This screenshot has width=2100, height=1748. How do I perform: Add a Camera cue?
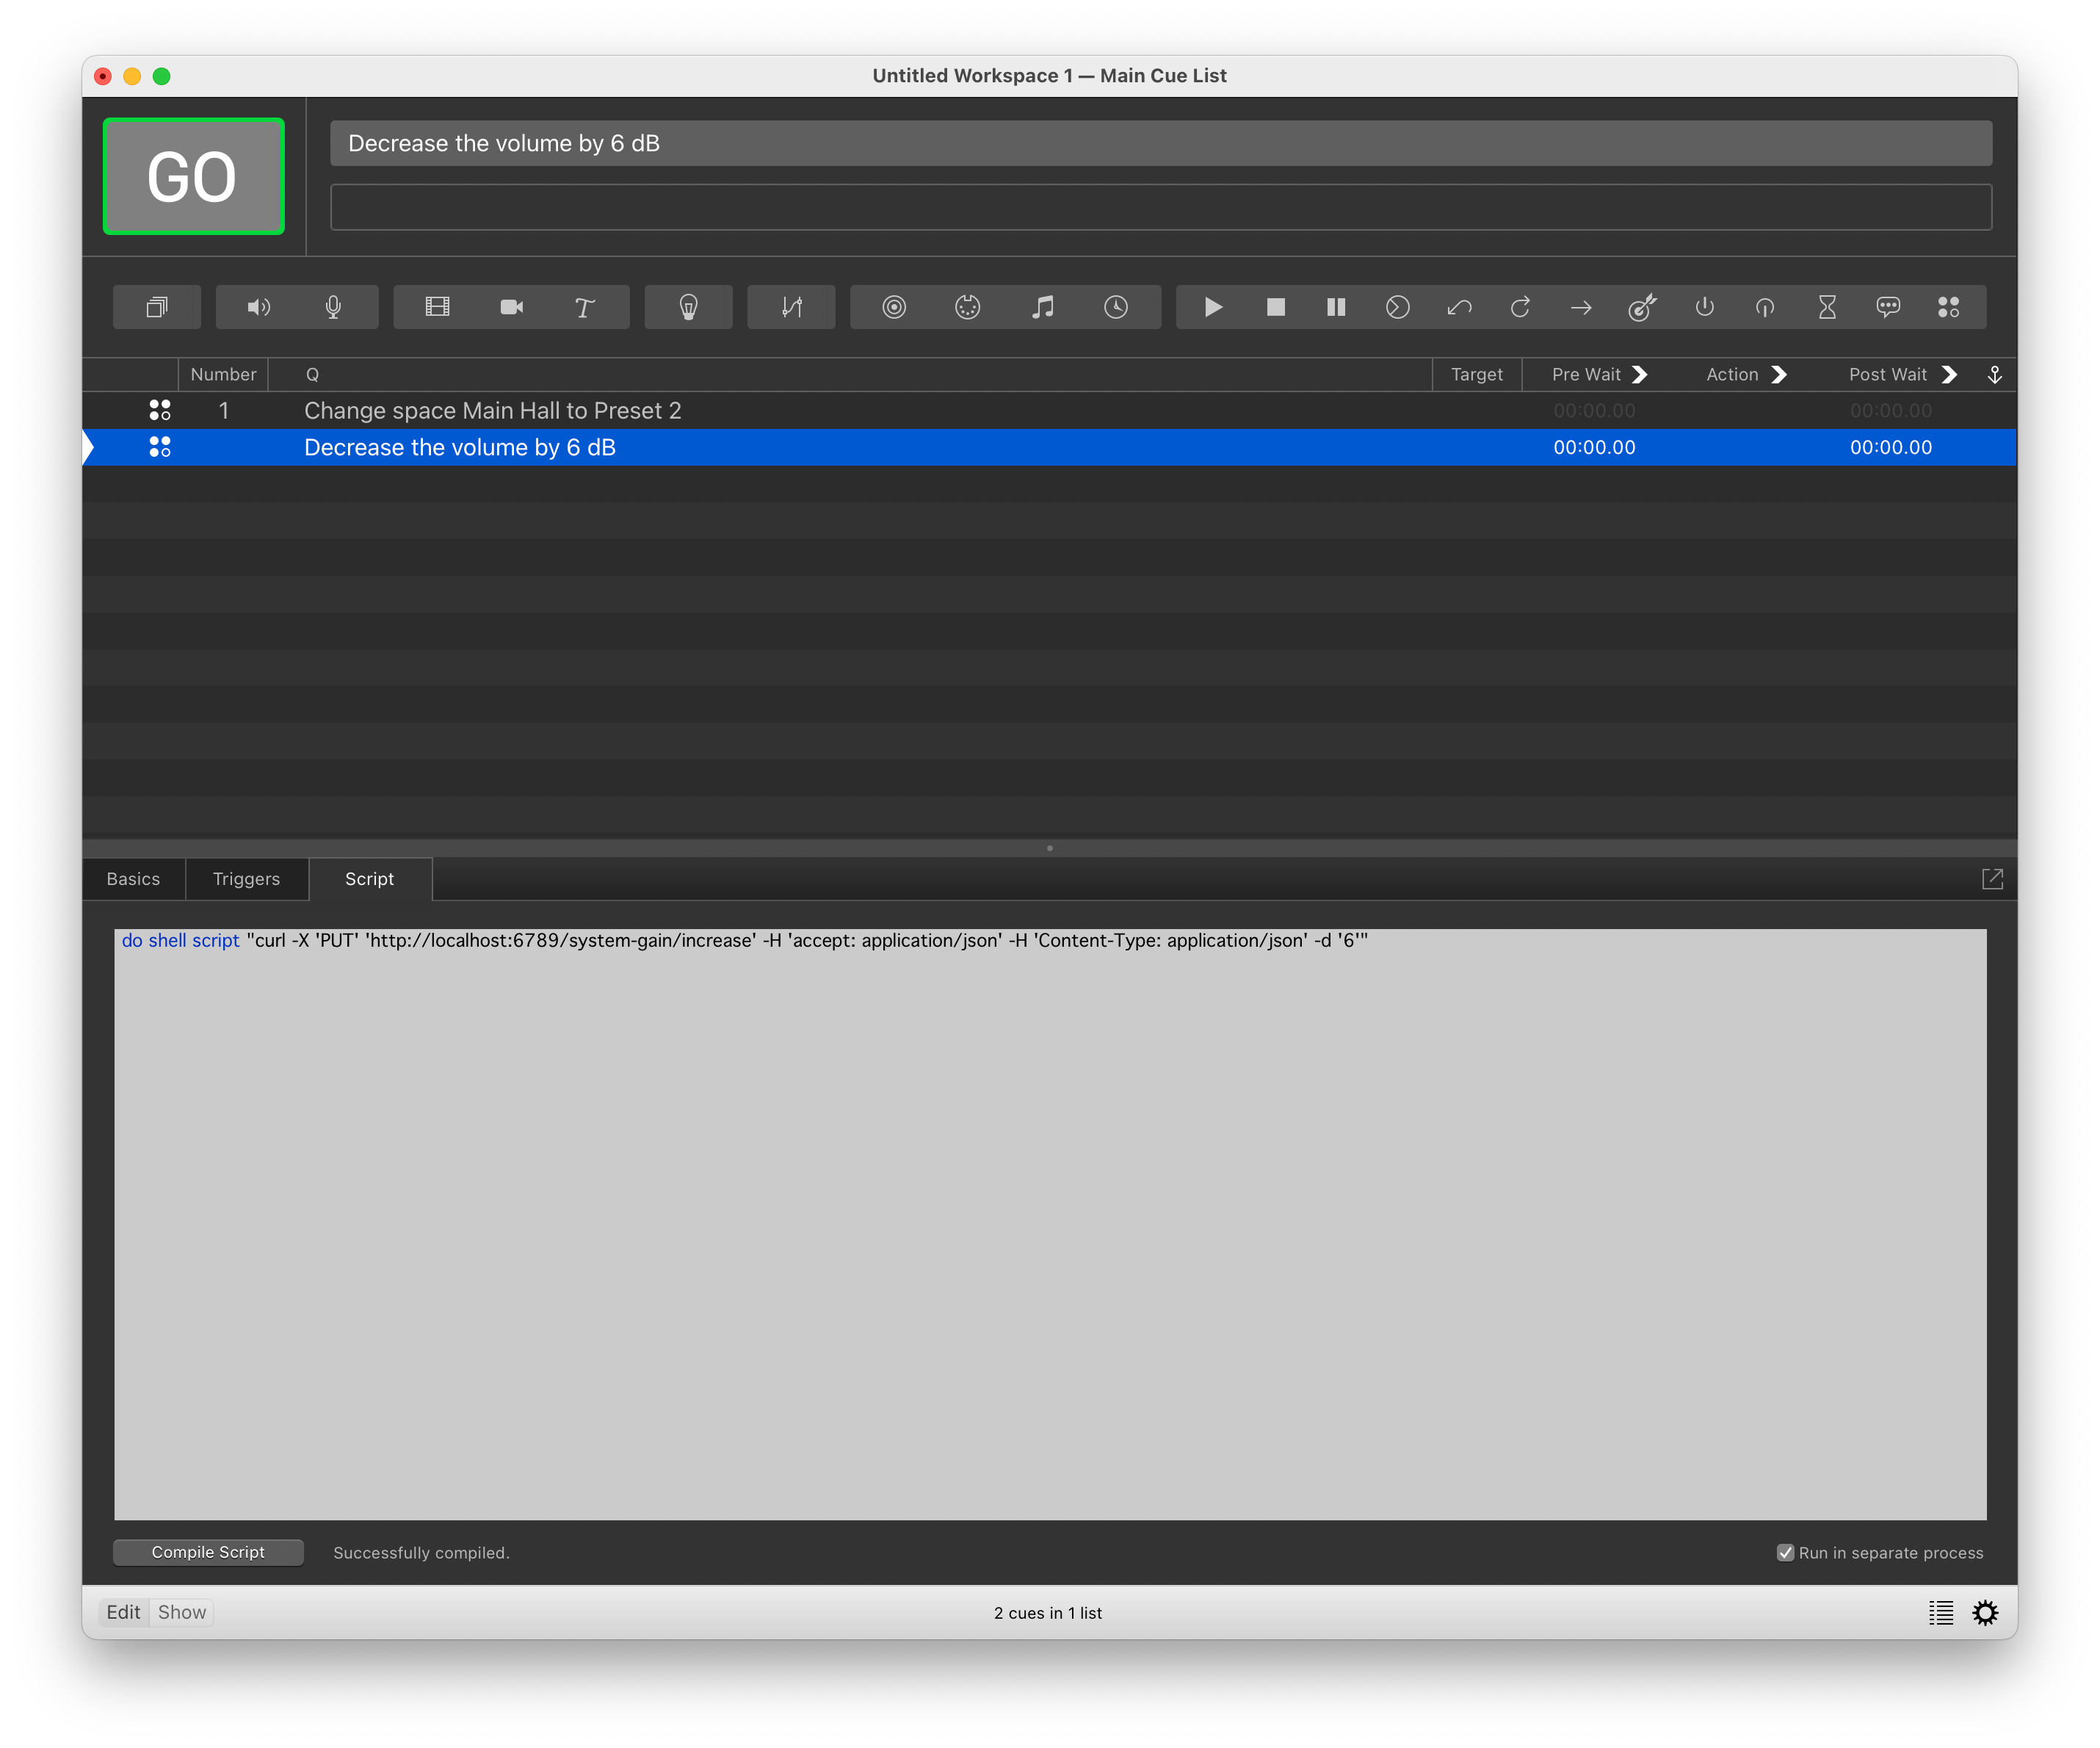pos(511,307)
